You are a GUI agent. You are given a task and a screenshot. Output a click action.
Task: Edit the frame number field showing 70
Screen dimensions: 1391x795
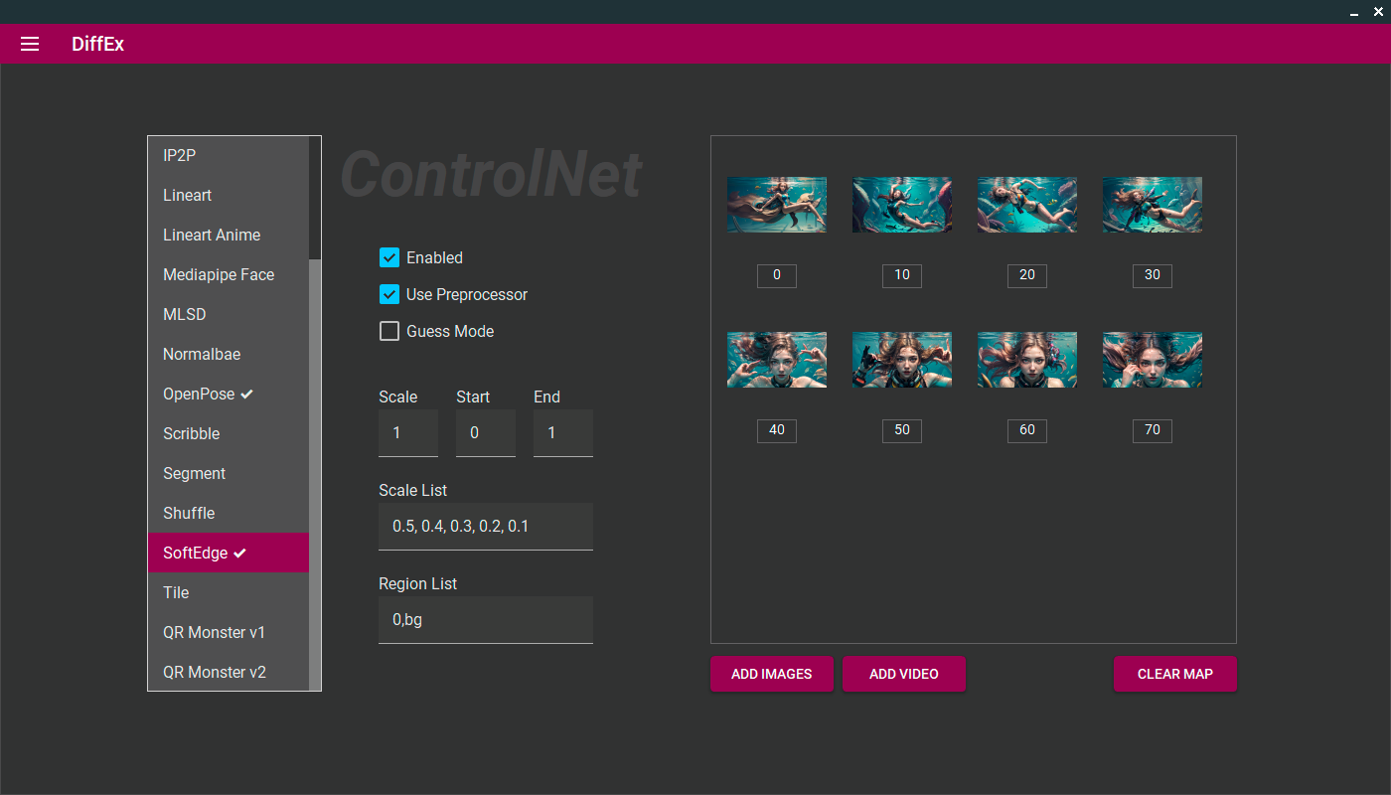[1153, 430]
